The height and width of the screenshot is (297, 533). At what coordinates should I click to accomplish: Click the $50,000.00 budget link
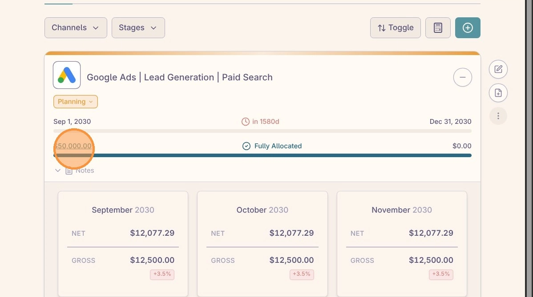(x=73, y=146)
